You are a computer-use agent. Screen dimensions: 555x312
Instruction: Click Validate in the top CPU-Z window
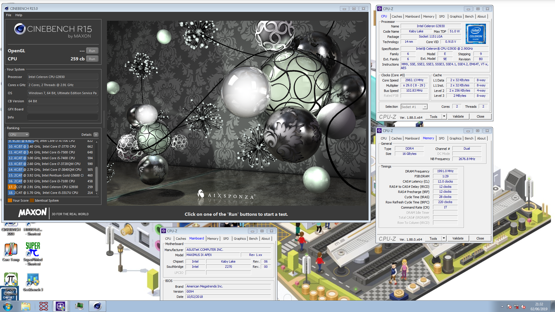(458, 116)
